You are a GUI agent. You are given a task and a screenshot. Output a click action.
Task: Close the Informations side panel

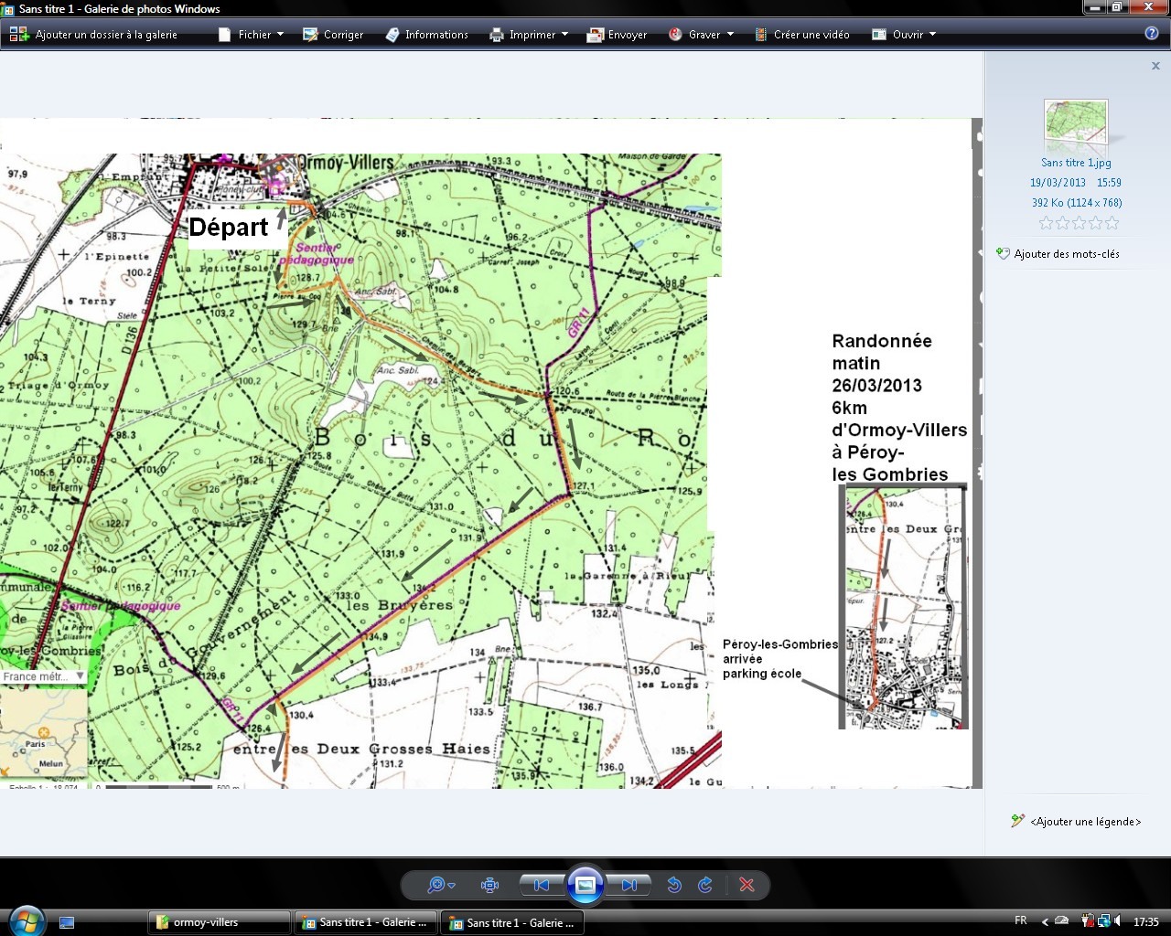point(1155,66)
